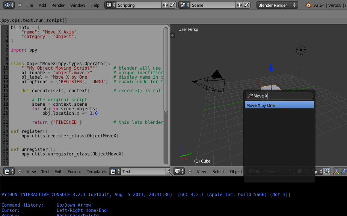Open the text editor type selector
The image size is (347, 216).
9,172
